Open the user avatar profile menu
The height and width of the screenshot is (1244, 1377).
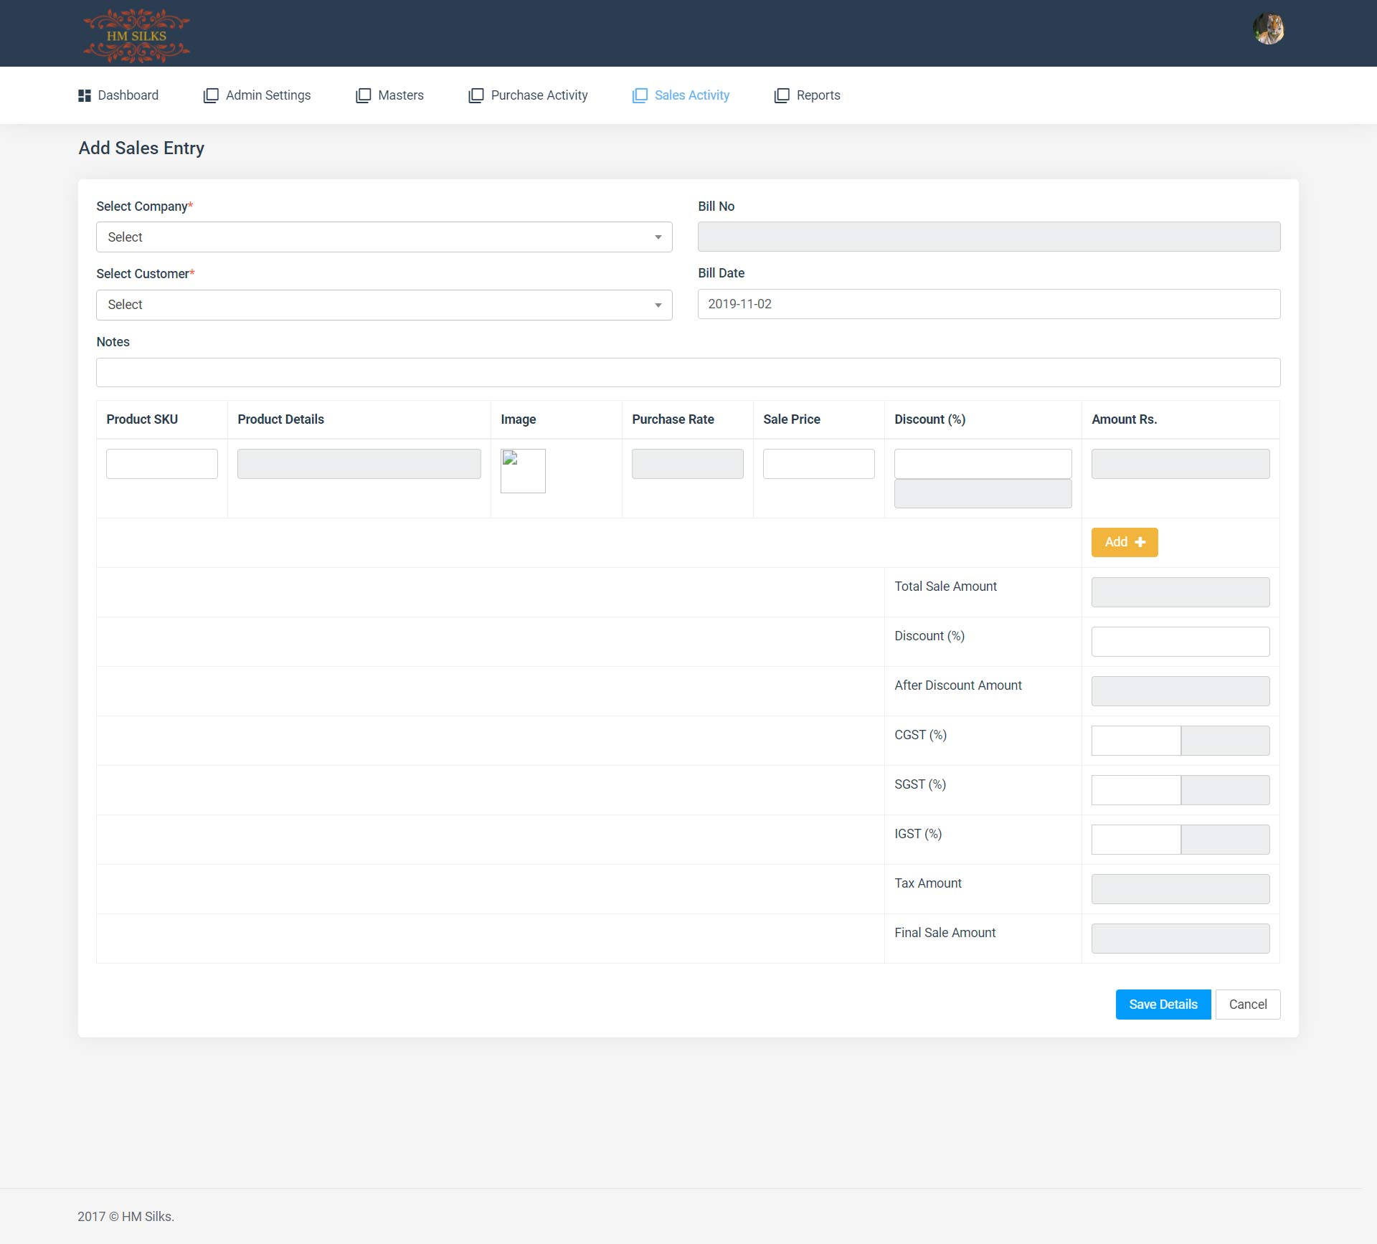1268,29
